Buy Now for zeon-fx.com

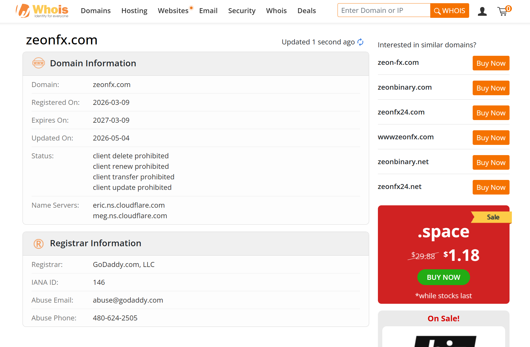[x=491, y=63]
